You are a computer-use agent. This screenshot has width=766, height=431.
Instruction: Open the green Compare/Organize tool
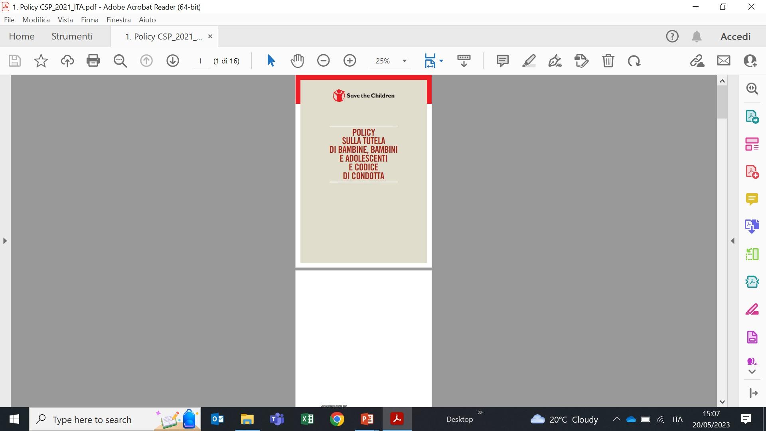[752, 254]
